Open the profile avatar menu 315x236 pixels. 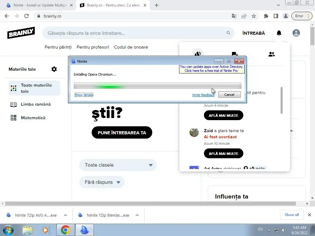coord(296,33)
